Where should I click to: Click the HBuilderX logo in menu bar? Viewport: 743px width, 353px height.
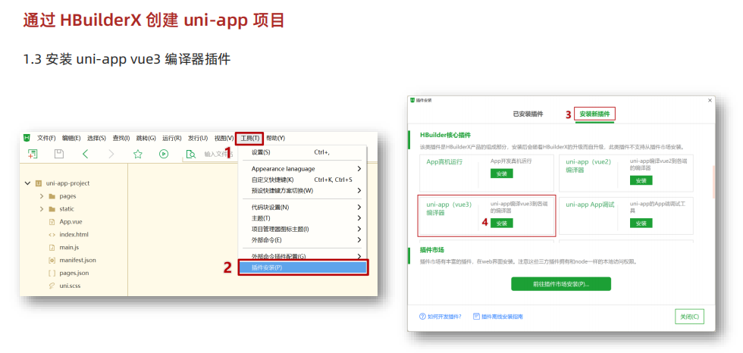coord(27,138)
